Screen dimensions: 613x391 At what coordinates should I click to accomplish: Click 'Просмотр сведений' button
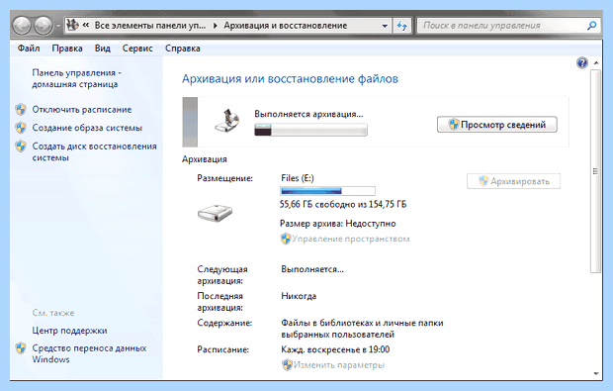coord(497,125)
